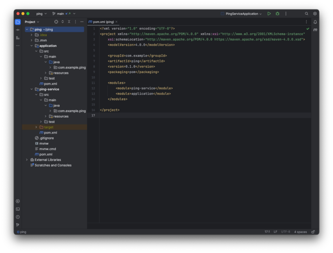Open the Project view dropdown
Viewport: 333px width, 253px height.
(31, 22)
